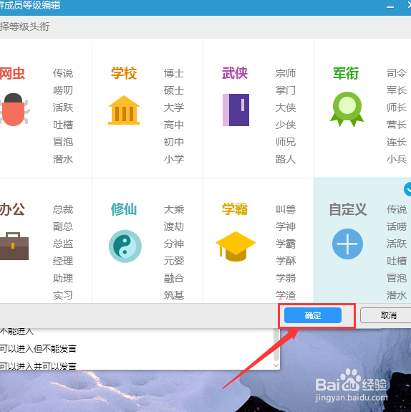Select 可以进入并可以发言 in the back window

click(x=38, y=365)
